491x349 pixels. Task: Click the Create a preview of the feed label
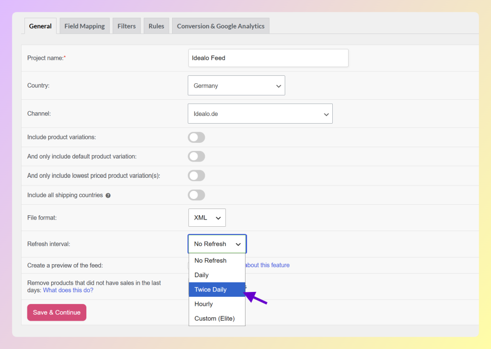coord(65,266)
